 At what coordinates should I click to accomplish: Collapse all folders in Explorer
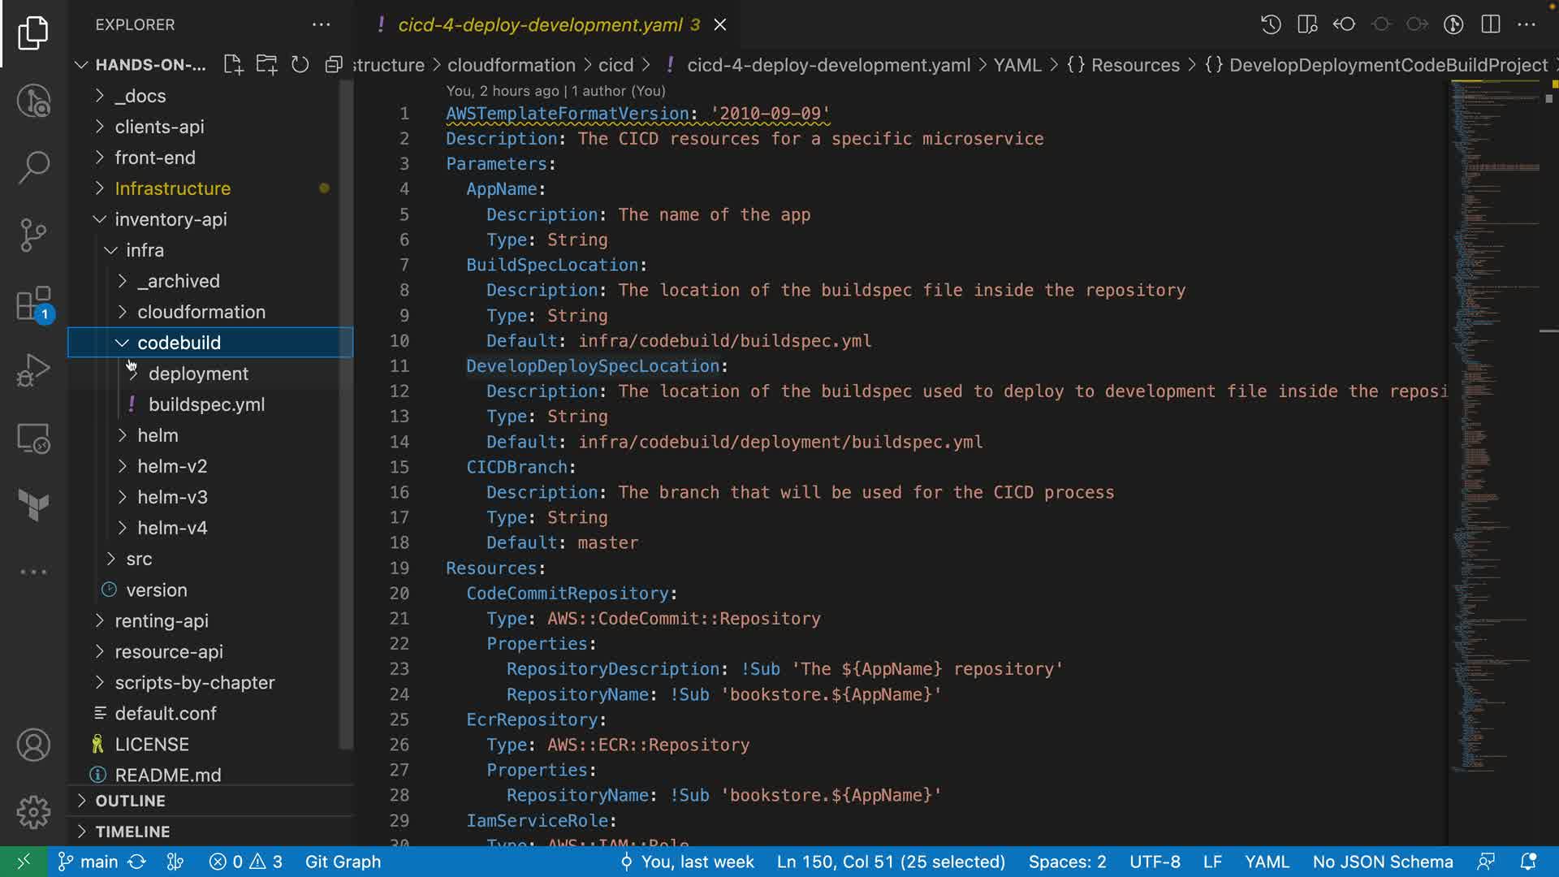334,65
